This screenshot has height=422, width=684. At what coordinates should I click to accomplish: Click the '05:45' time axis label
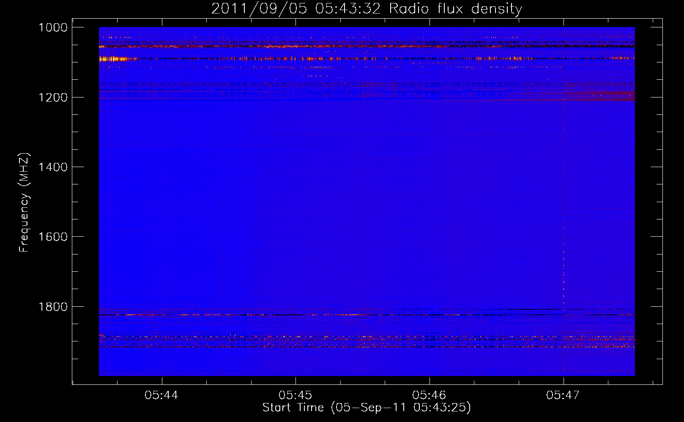pyautogui.click(x=295, y=395)
